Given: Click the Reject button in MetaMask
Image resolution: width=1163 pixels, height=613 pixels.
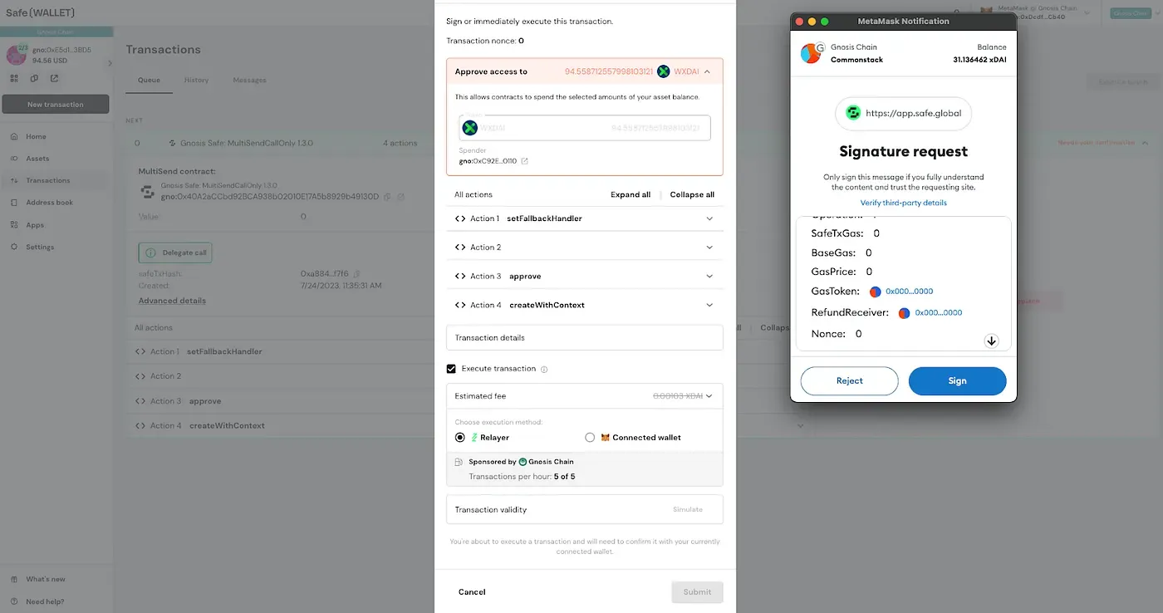Looking at the screenshot, I should point(849,381).
